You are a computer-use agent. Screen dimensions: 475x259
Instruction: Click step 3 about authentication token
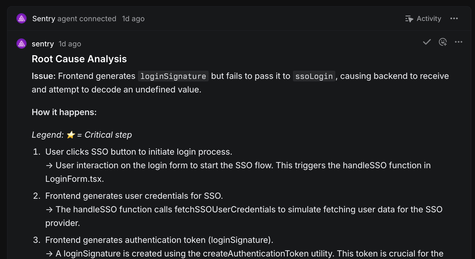click(x=159, y=240)
